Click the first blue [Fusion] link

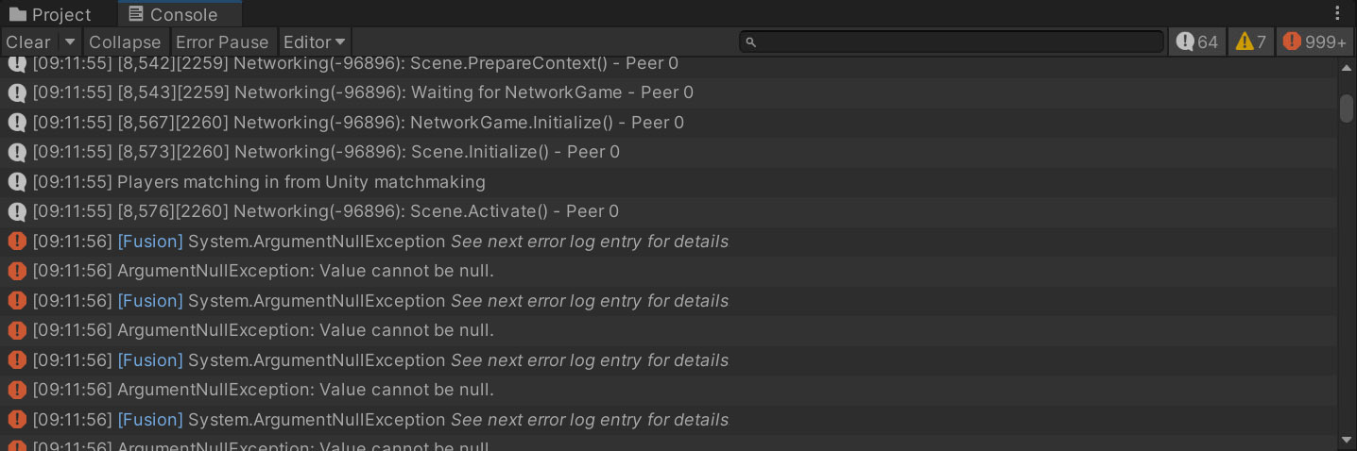click(x=150, y=242)
